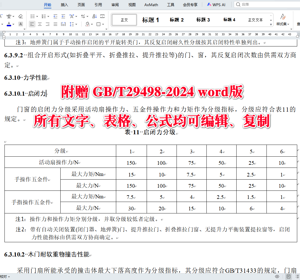Select the bulleted list icon

[x=33, y=16]
